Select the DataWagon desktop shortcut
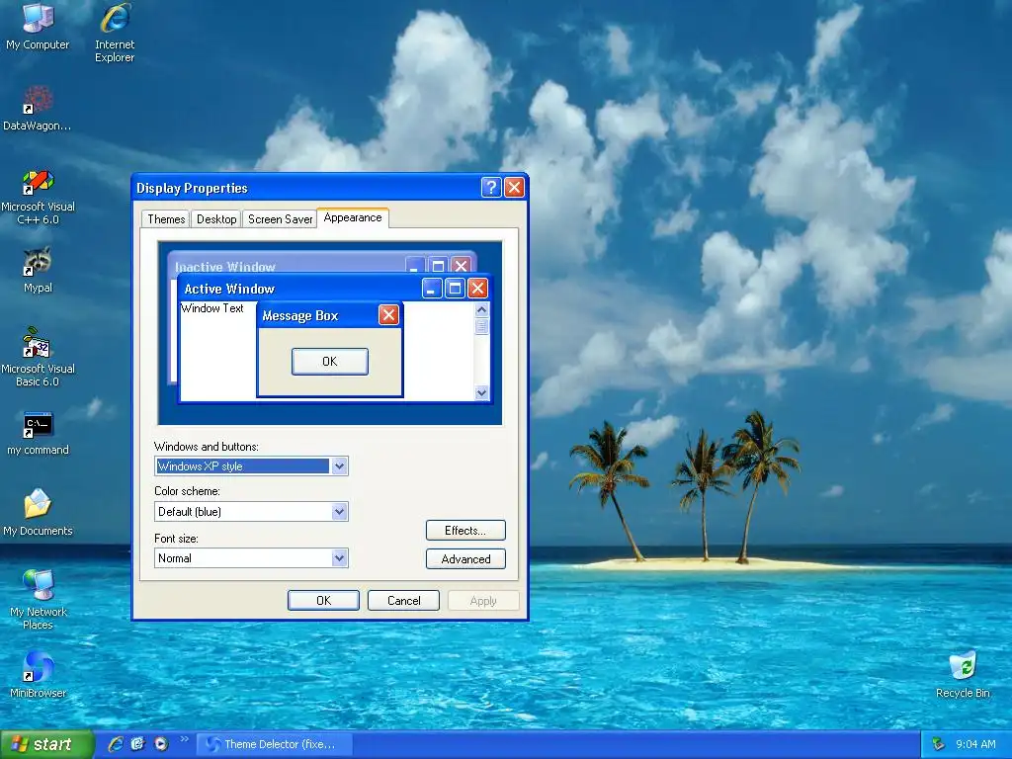This screenshot has height=759, width=1012. (38, 108)
